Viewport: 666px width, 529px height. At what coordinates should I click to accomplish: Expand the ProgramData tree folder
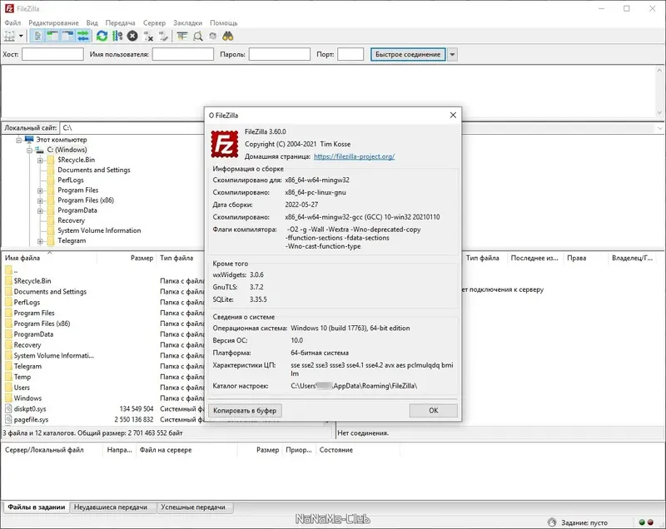point(40,210)
